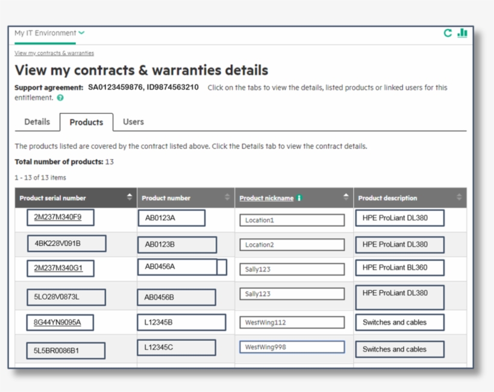The image size is (494, 392).
Task: Click the help question mark after entitlement
Action: pos(60,98)
